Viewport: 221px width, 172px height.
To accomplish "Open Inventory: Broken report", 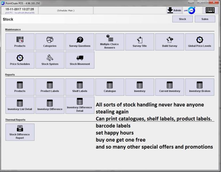I will tap(199, 87).
